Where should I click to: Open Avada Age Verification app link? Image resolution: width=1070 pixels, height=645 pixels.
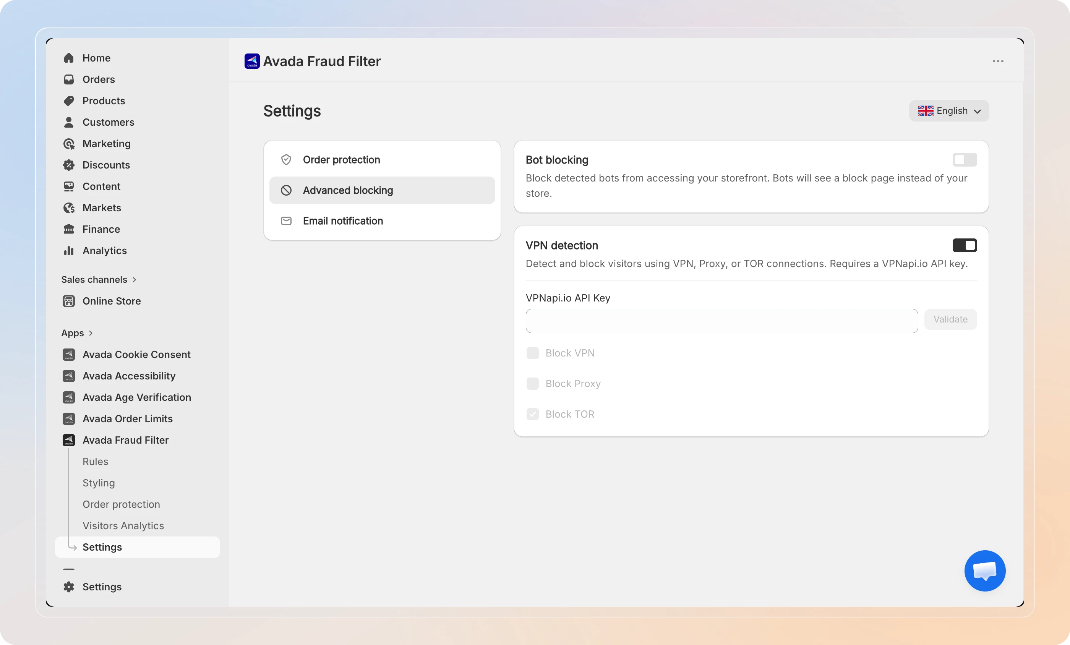(x=137, y=397)
